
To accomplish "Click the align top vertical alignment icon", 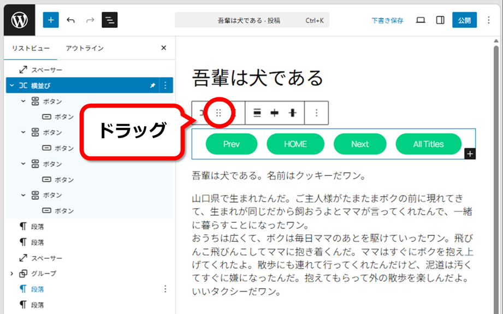I will click(x=257, y=113).
